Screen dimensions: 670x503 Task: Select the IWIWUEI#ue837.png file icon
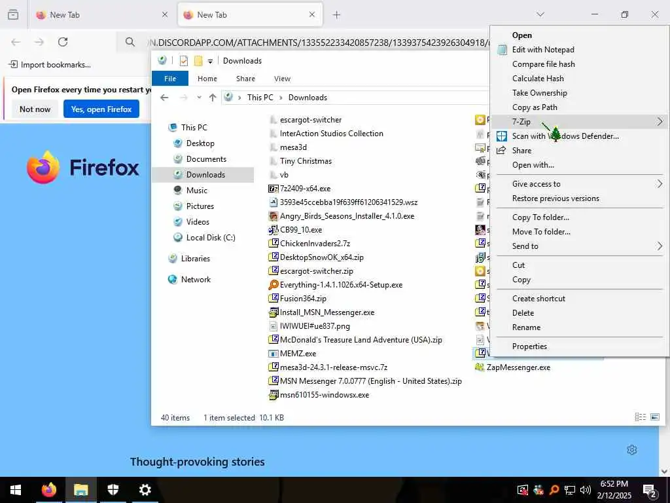tap(273, 326)
